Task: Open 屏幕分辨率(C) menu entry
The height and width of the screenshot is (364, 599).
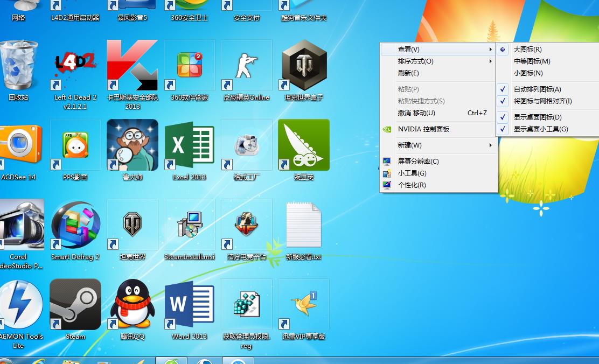Action: [438, 161]
